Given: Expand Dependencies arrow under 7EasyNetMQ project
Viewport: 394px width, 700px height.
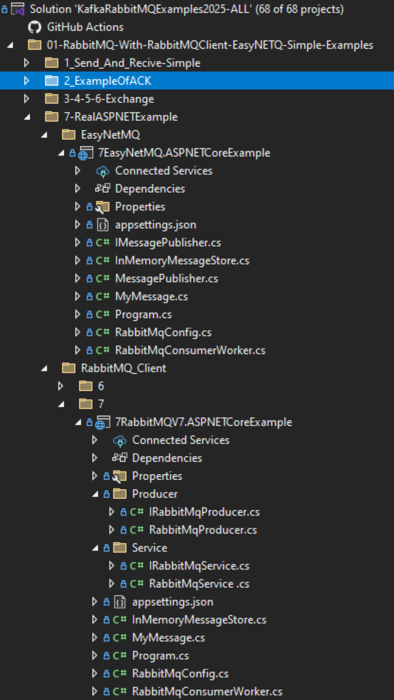Looking at the screenshot, I should pyautogui.click(x=77, y=188).
